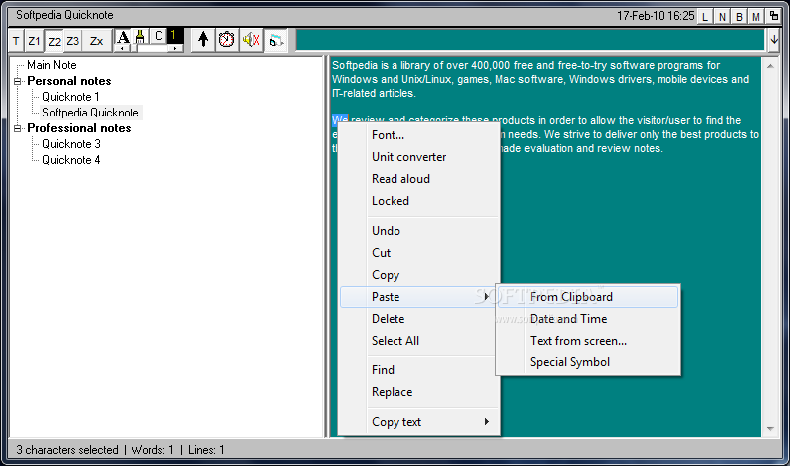Click the highlighter brush icon

click(x=140, y=36)
